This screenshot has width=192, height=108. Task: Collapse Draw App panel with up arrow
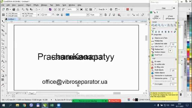[x=174, y=8]
